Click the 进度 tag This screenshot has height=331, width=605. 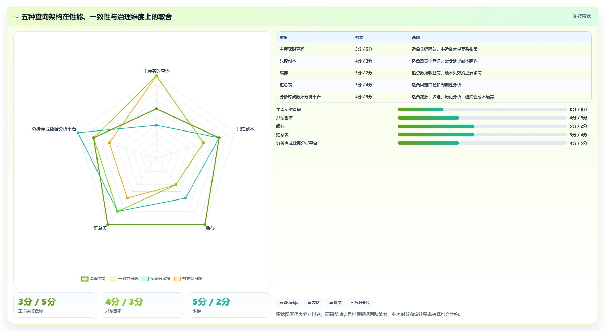point(335,303)
